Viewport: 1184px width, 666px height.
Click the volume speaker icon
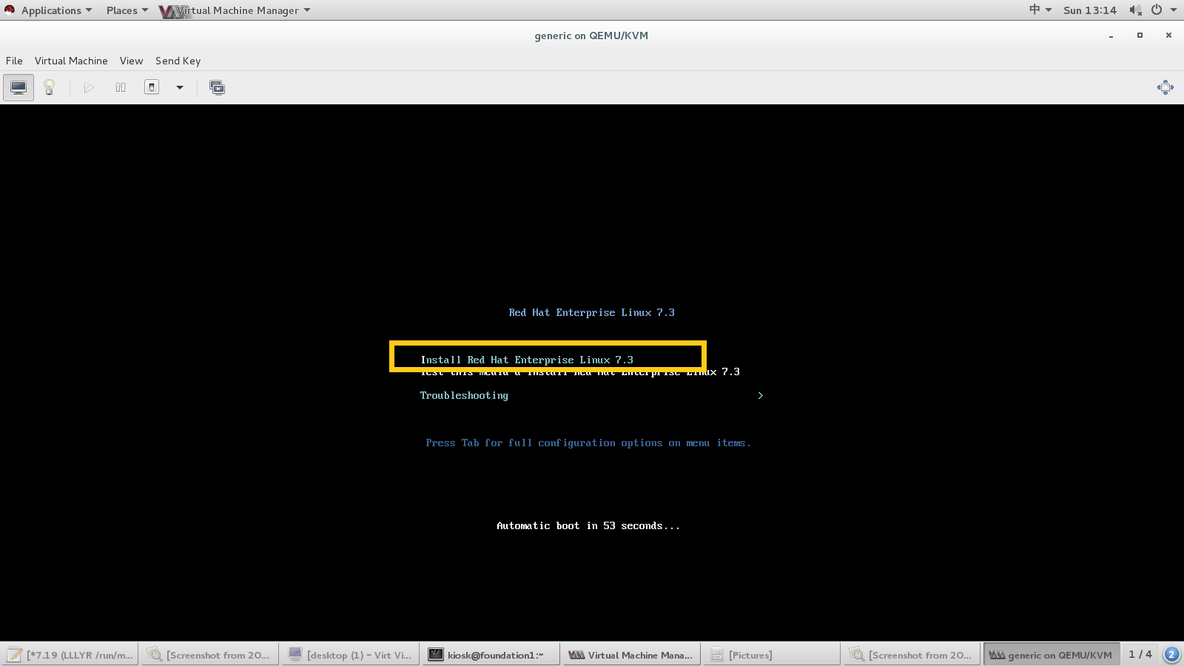pos(1135,10)
